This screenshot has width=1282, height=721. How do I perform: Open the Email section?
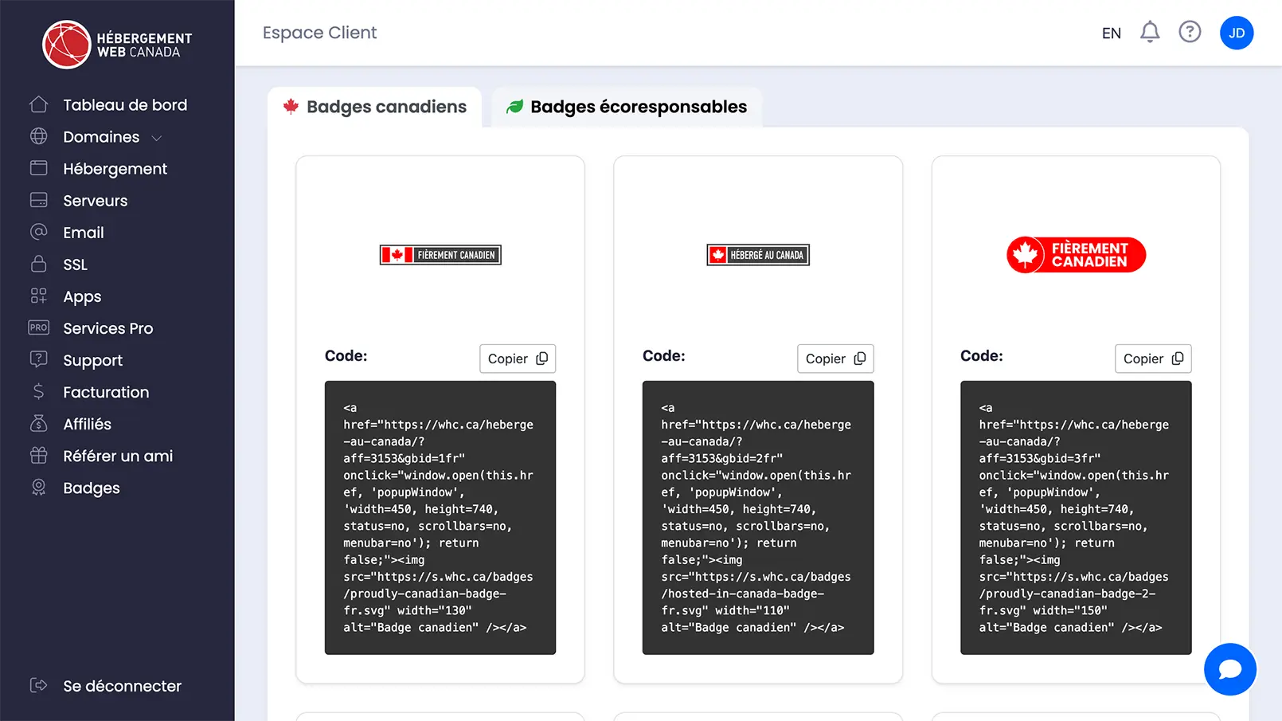click(84, 232)
